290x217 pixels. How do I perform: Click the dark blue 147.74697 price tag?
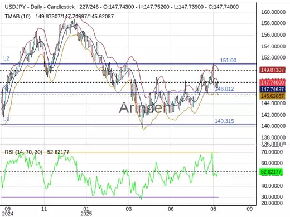coord(272,90)
